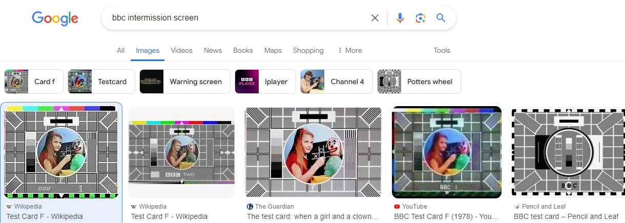
Task: Open Google Lens image search icon
Action: pyautogui.click(x=421, y=18)
